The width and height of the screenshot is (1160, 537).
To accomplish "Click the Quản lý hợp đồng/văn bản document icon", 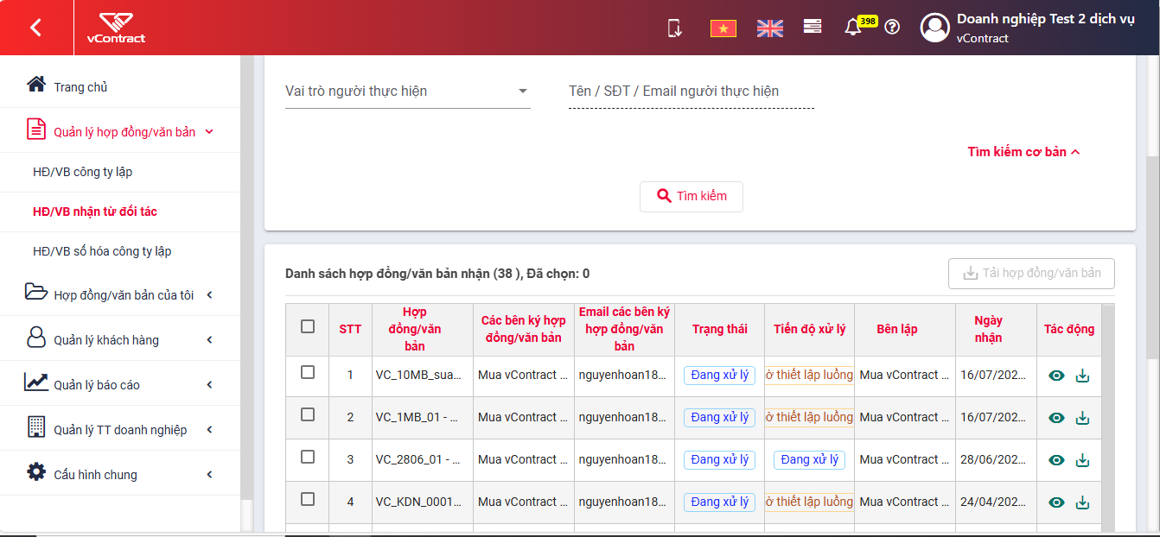I will click(x=35, y=130).
